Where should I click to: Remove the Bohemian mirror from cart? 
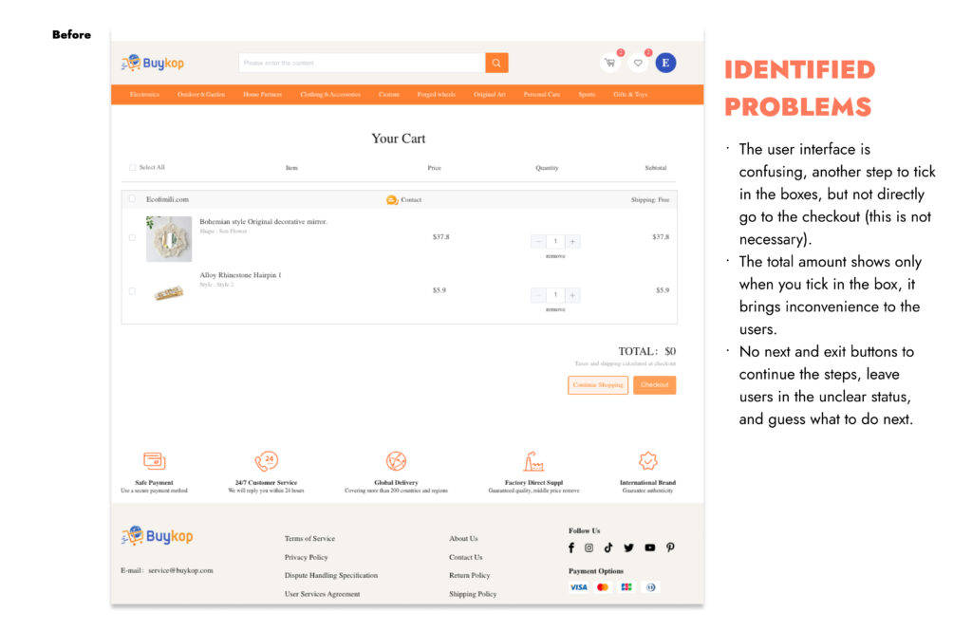pyautogui.click(x=555, y=256)
